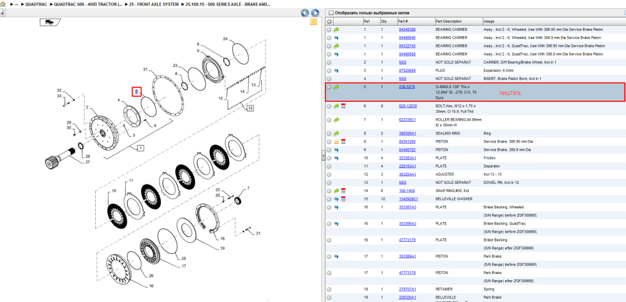Open the yellow sticky note icon
Image resolution: width=626 pixels, height=302 pixels.
click(314, 21)
